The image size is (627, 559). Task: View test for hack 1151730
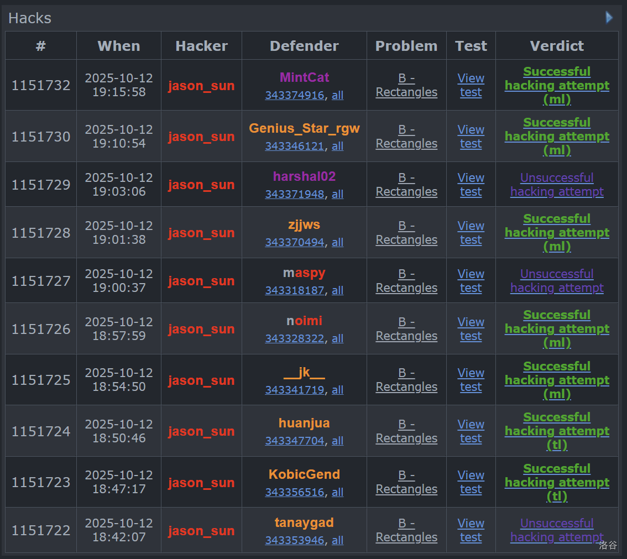coord(471,137)
